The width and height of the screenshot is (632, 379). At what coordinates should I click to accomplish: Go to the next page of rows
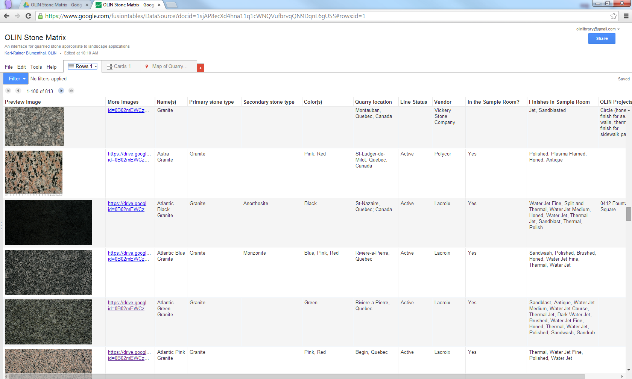point(61,91)
